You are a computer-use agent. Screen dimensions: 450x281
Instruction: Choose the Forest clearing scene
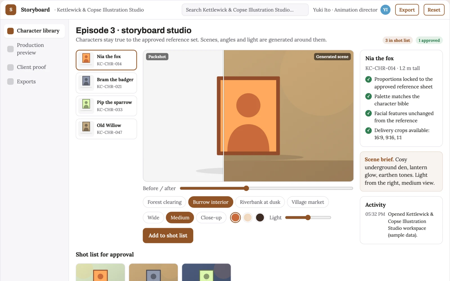coord(165,202)
